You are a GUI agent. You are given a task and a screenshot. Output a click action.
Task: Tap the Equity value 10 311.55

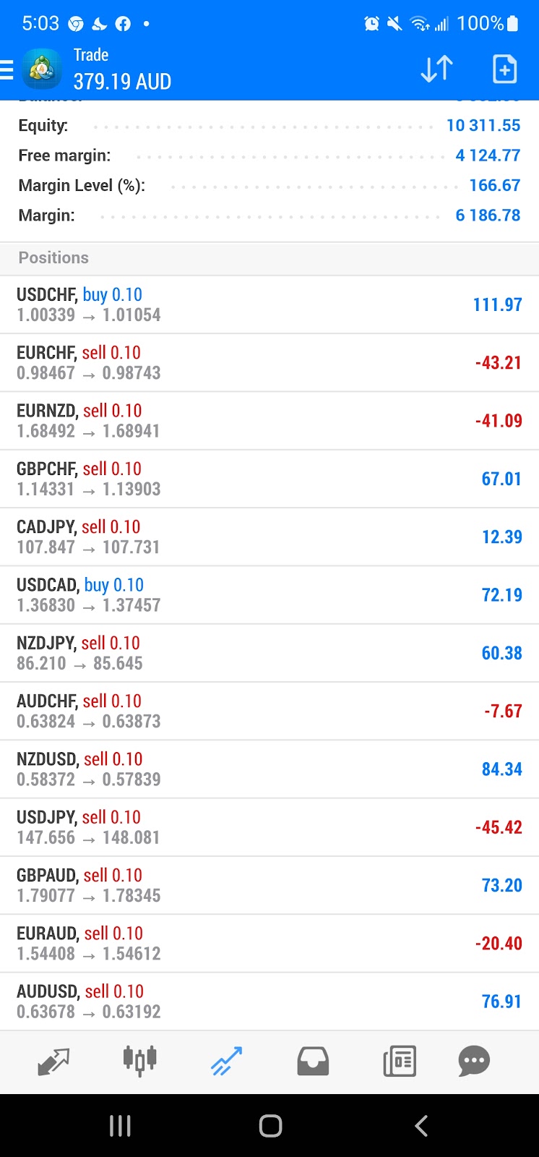[483, 126]
